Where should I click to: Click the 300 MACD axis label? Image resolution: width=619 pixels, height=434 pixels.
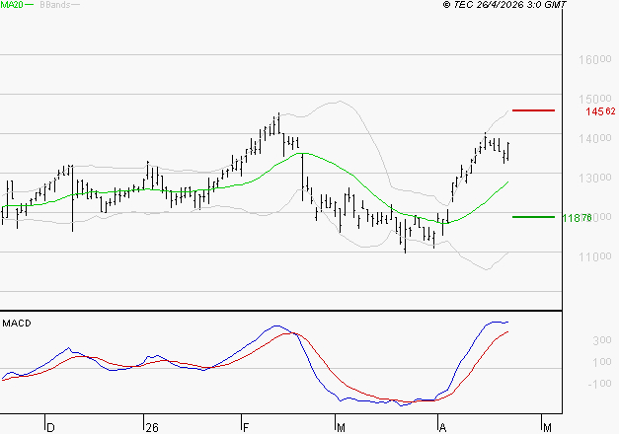(x=602, y=340)
